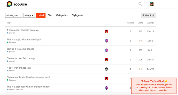Open poster avatar for A post with images
This screenshot has height=95, width=178.
click(106, 69)
